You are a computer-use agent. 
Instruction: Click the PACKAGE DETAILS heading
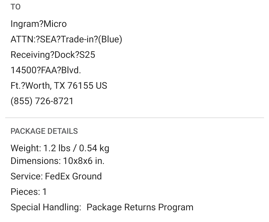tap(44, 131)
